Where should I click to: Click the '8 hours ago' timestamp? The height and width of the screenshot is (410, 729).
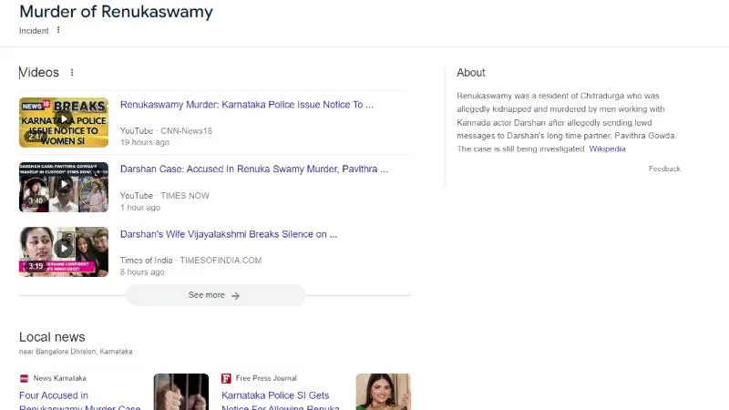pos(142,272)
